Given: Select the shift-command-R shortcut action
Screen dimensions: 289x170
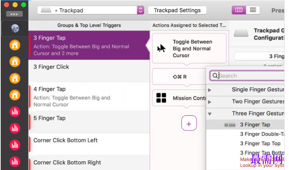Looking at the screenshot, I should pyautogui.click(x=179, y=77).
